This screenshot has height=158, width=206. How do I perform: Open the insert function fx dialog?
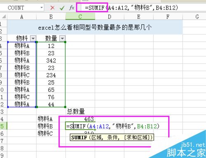(x=72, y=8)
